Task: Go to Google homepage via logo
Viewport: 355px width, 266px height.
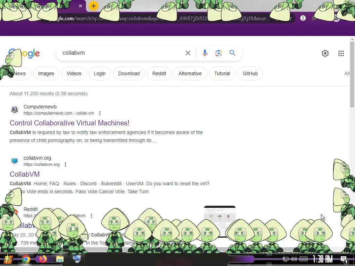Action: point(24,54)
